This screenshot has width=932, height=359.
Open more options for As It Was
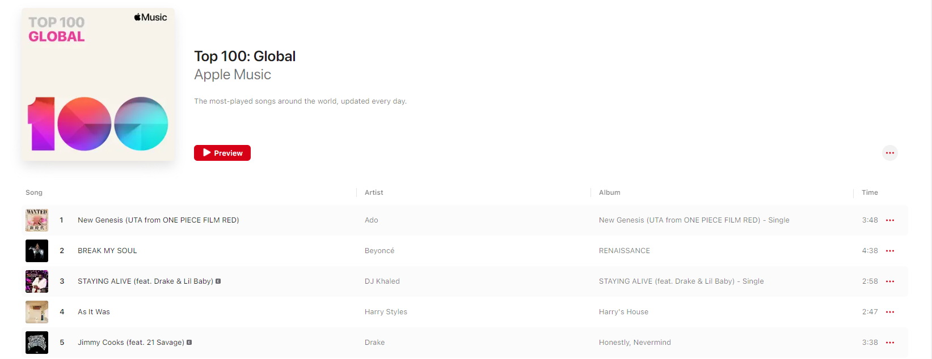click(x=889, y=312)
